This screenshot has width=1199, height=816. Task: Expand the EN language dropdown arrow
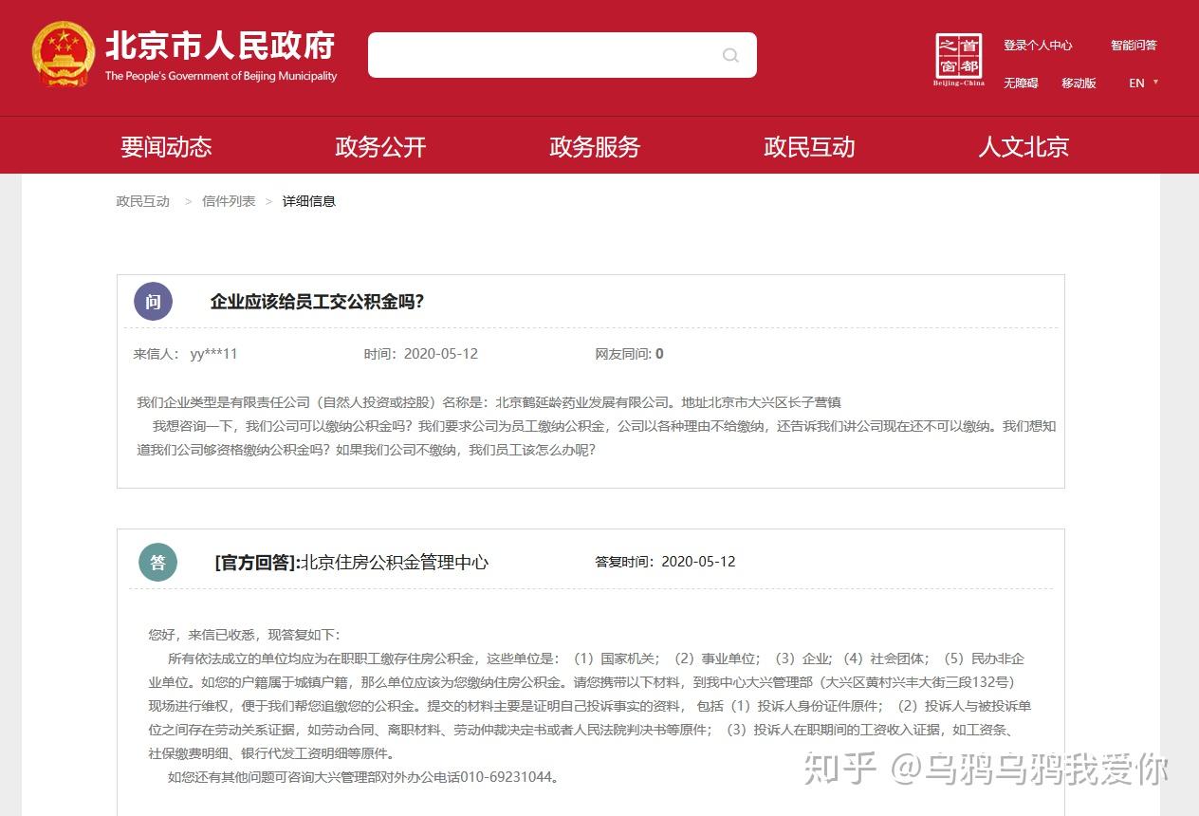[x=1155, y=83]
